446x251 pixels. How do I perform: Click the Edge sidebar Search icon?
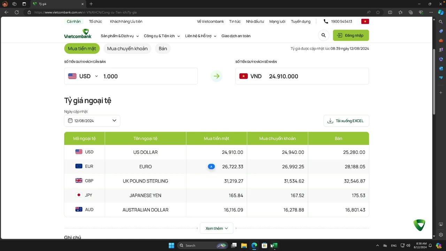pyautogui.click(x=441, y=22)
